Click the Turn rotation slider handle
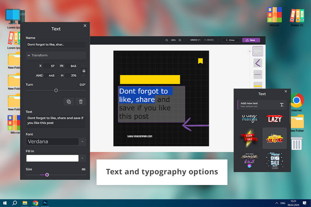The height and width of the screenshot is (207, 311). click(x=56, y=90)
